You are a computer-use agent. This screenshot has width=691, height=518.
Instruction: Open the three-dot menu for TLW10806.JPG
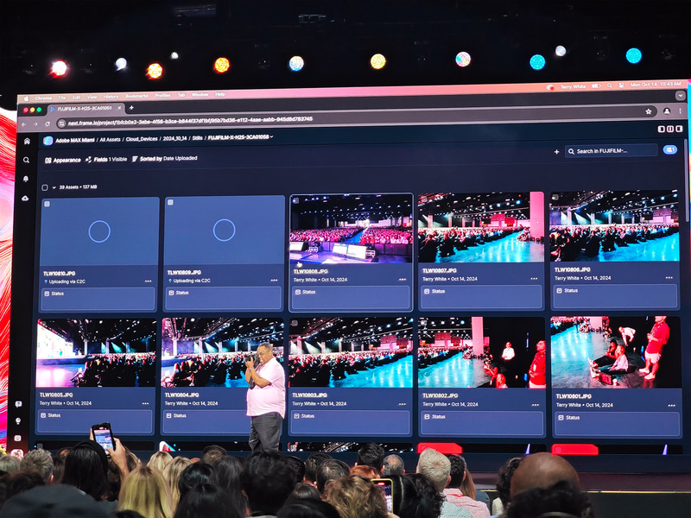669,277
